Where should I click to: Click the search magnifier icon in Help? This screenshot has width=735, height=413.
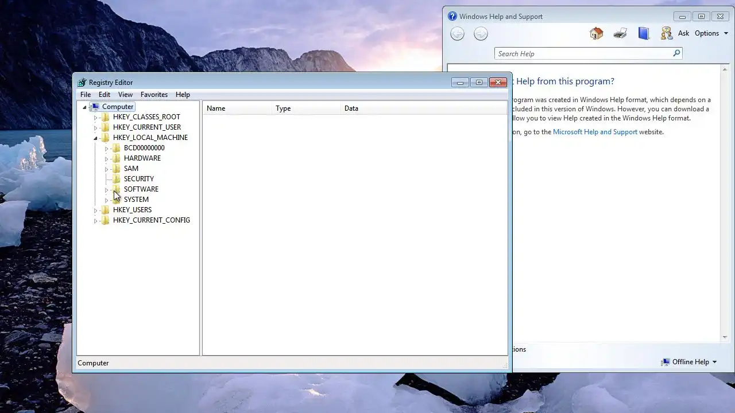(676, 53)
